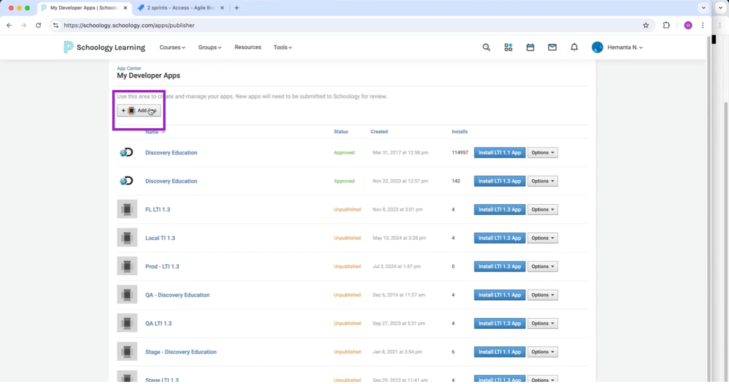Image resolution: width=729 pixels, height=384 pixels.
Task: Go back with browser back arrow
Action: pos(9,25)
